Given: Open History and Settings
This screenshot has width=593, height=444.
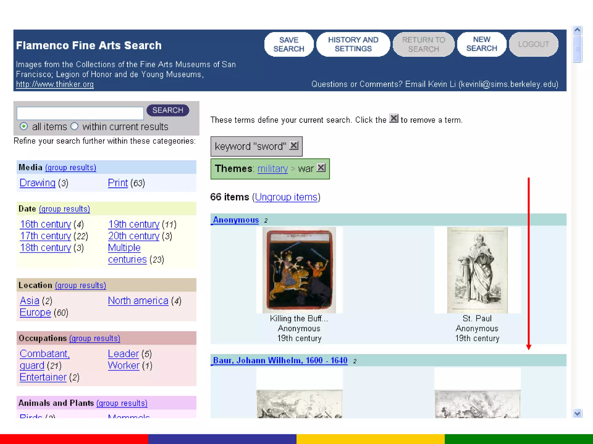Looking at the screenshot, I should click(353, 44).
